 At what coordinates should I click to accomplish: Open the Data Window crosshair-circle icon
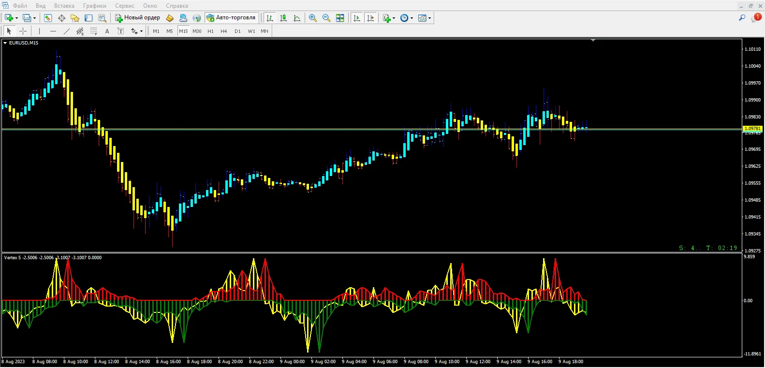[x=61, y=18]
